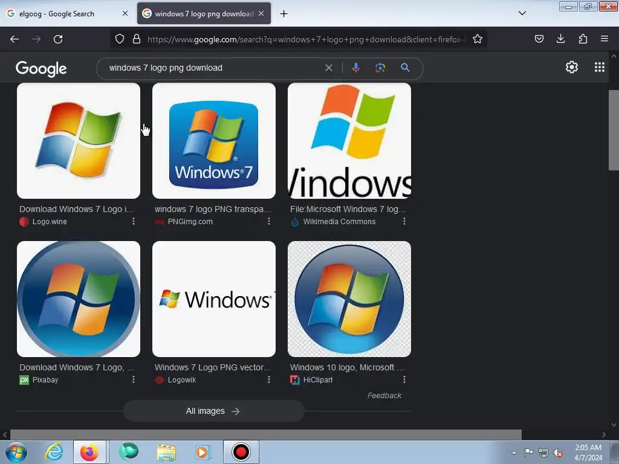View site security padlock info
Image resolution: width=619 pixels, height=464 pixels.
pyautogui.click(x=137, y=39)
